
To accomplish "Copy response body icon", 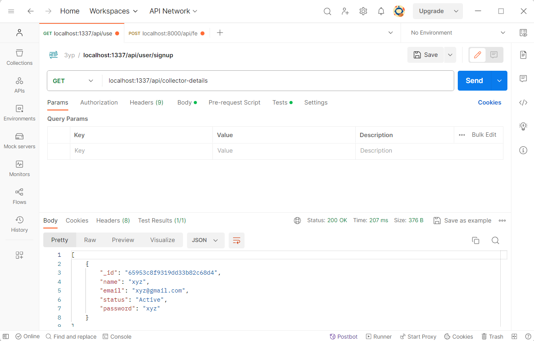I will [x=476, y=240].
